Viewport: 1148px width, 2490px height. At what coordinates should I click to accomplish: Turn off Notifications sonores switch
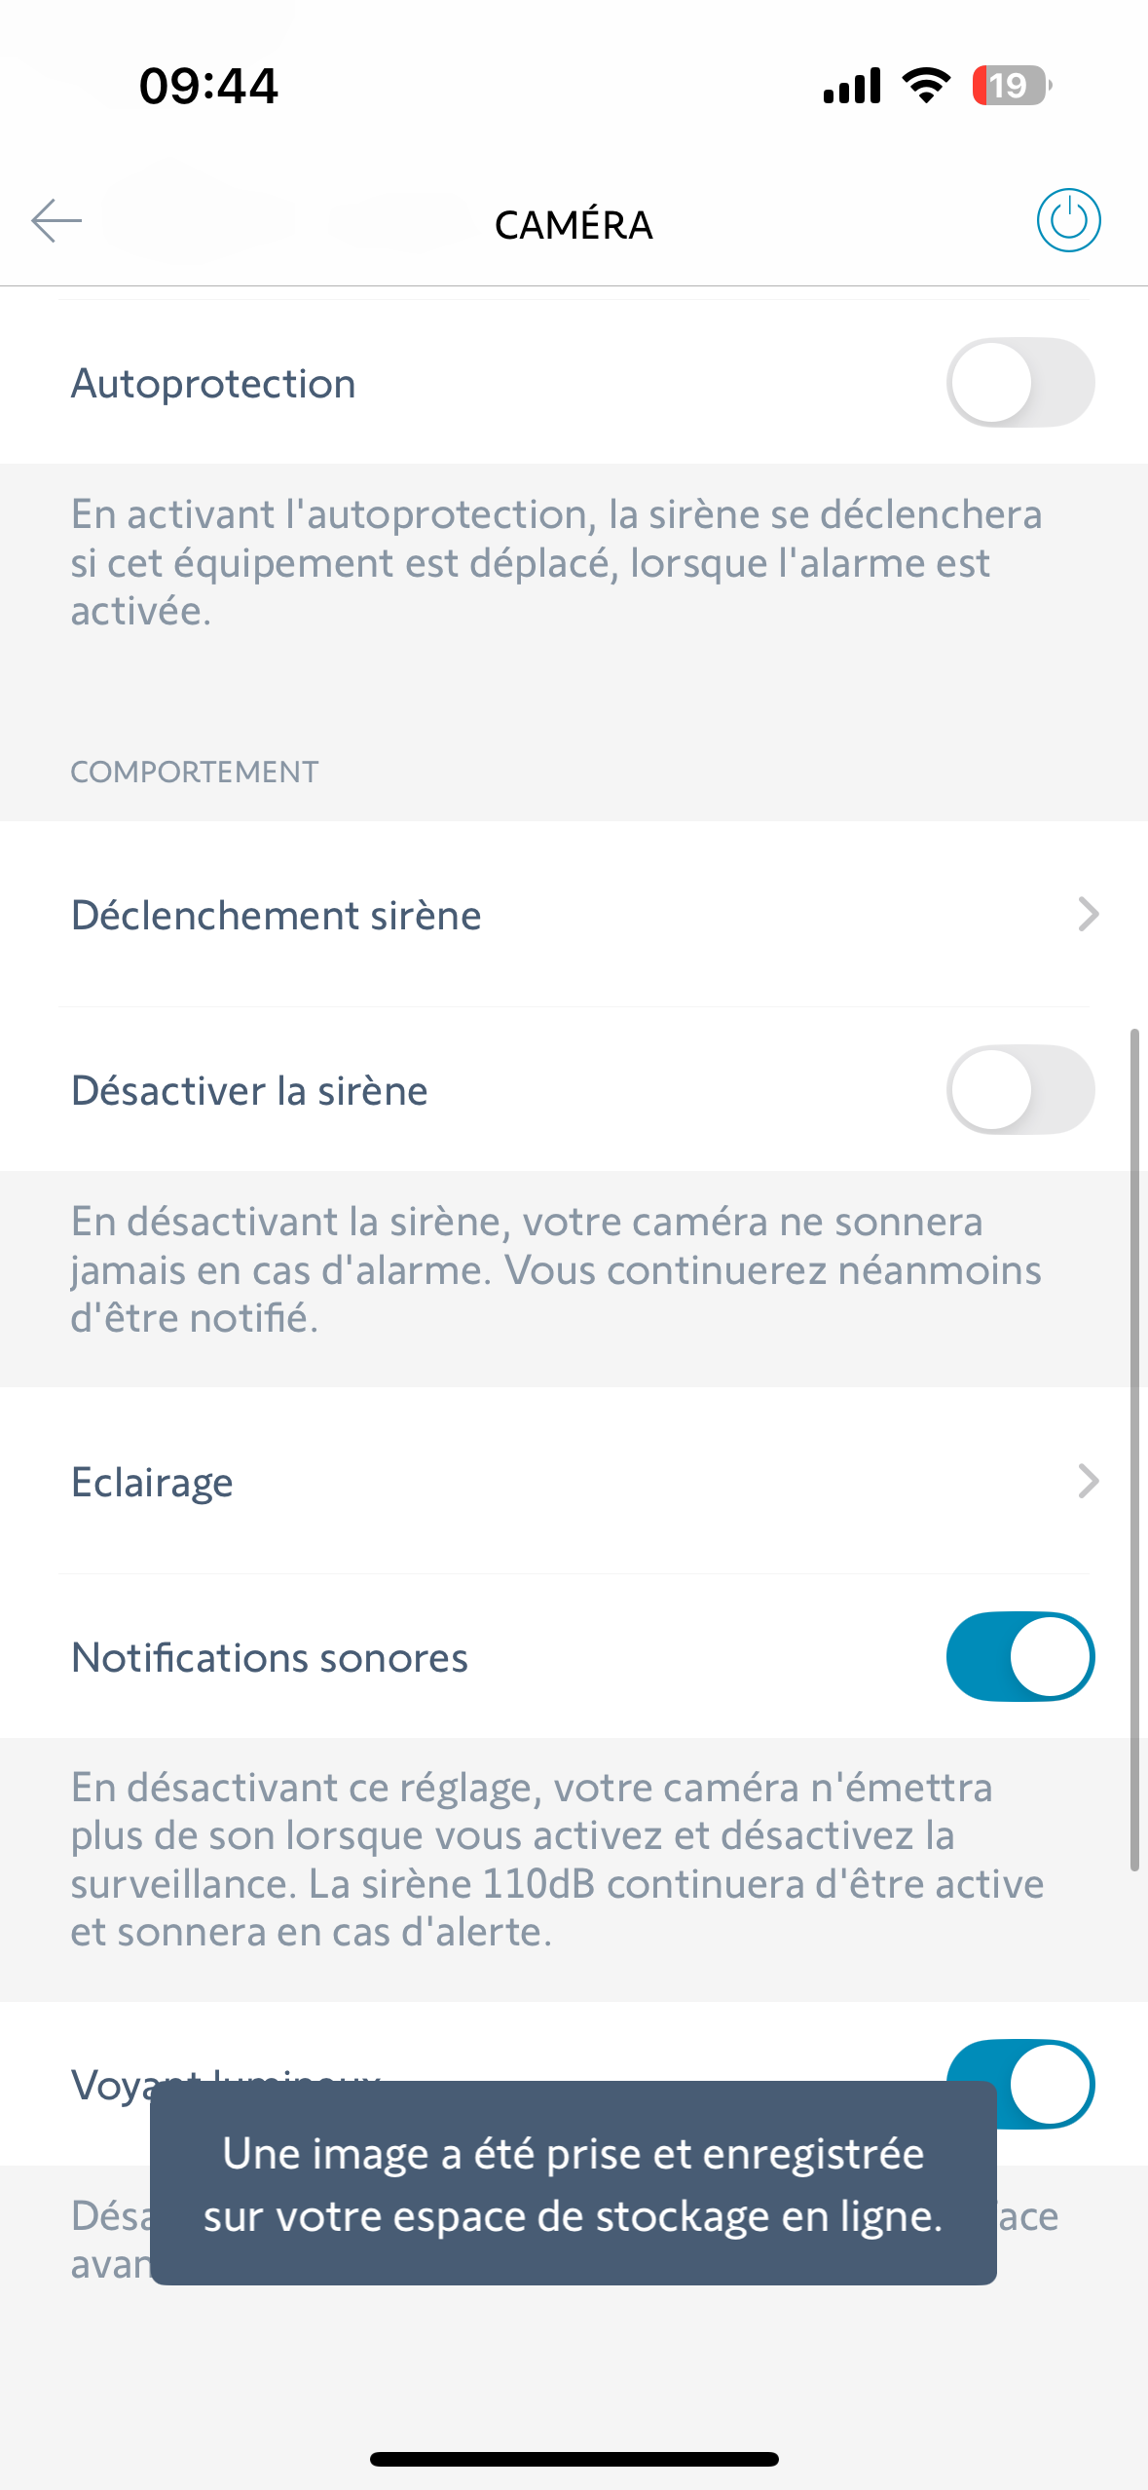click(x=1019, y=1657)
